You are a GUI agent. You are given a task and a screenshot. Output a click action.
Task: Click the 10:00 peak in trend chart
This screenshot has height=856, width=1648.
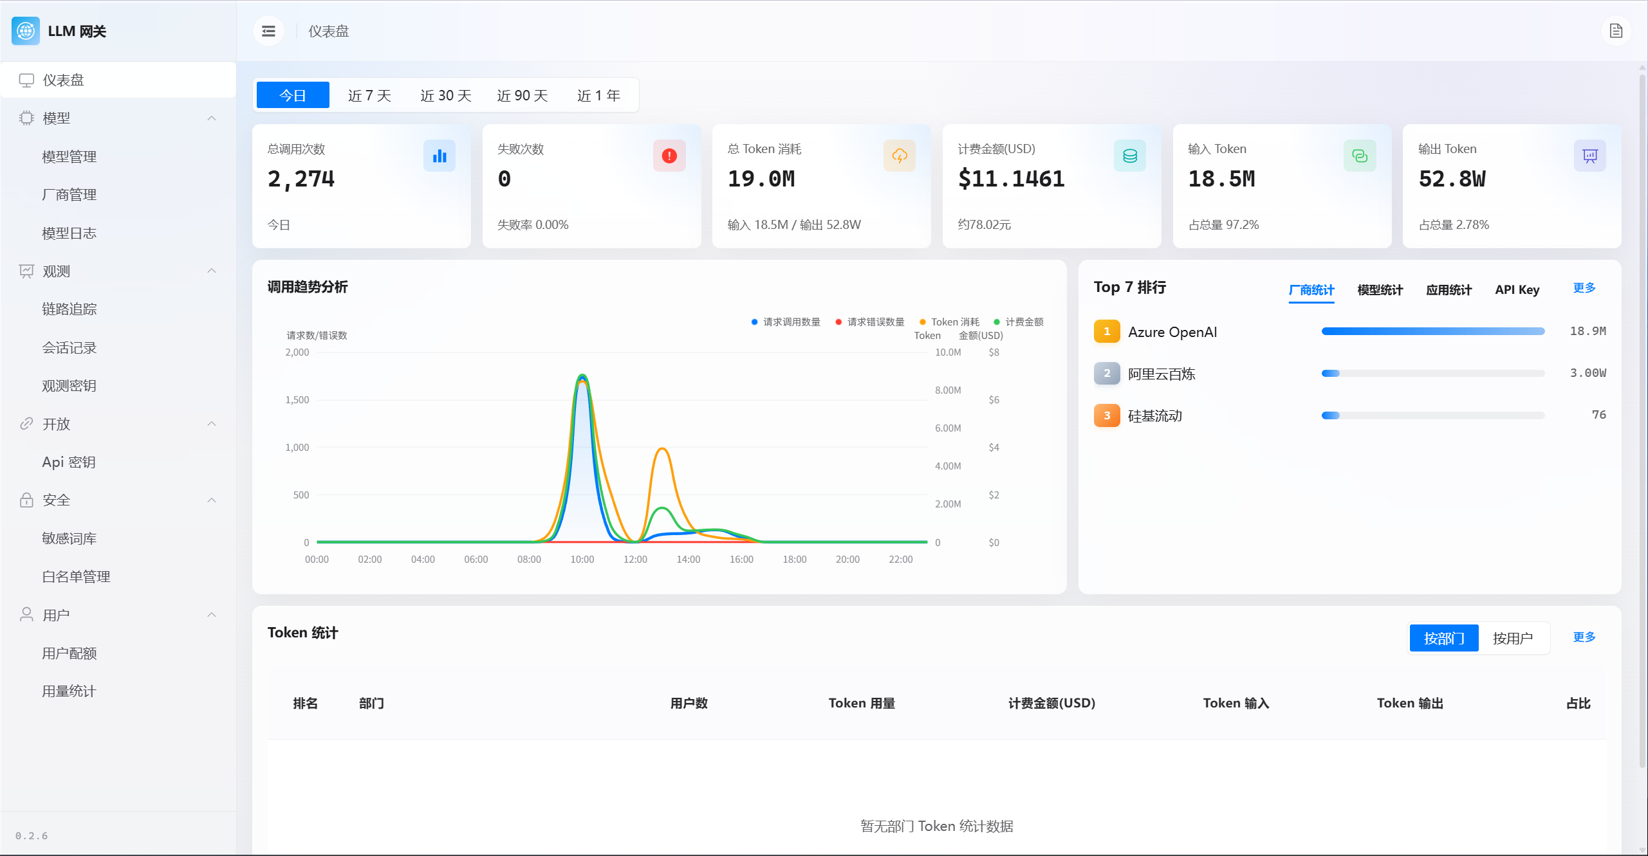tap(582, 376)
